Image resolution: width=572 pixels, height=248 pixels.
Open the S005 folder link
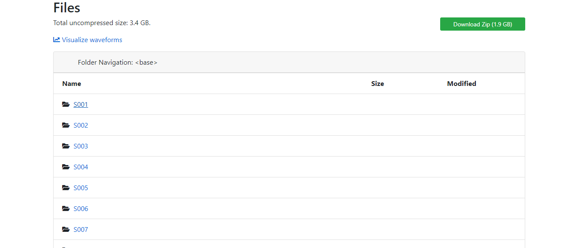point(81,188)
